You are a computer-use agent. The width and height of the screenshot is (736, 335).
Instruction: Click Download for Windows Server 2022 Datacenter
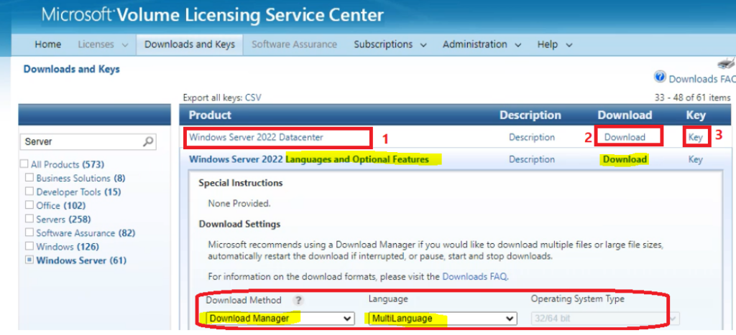pyautogui.click(x=625, y=137)
